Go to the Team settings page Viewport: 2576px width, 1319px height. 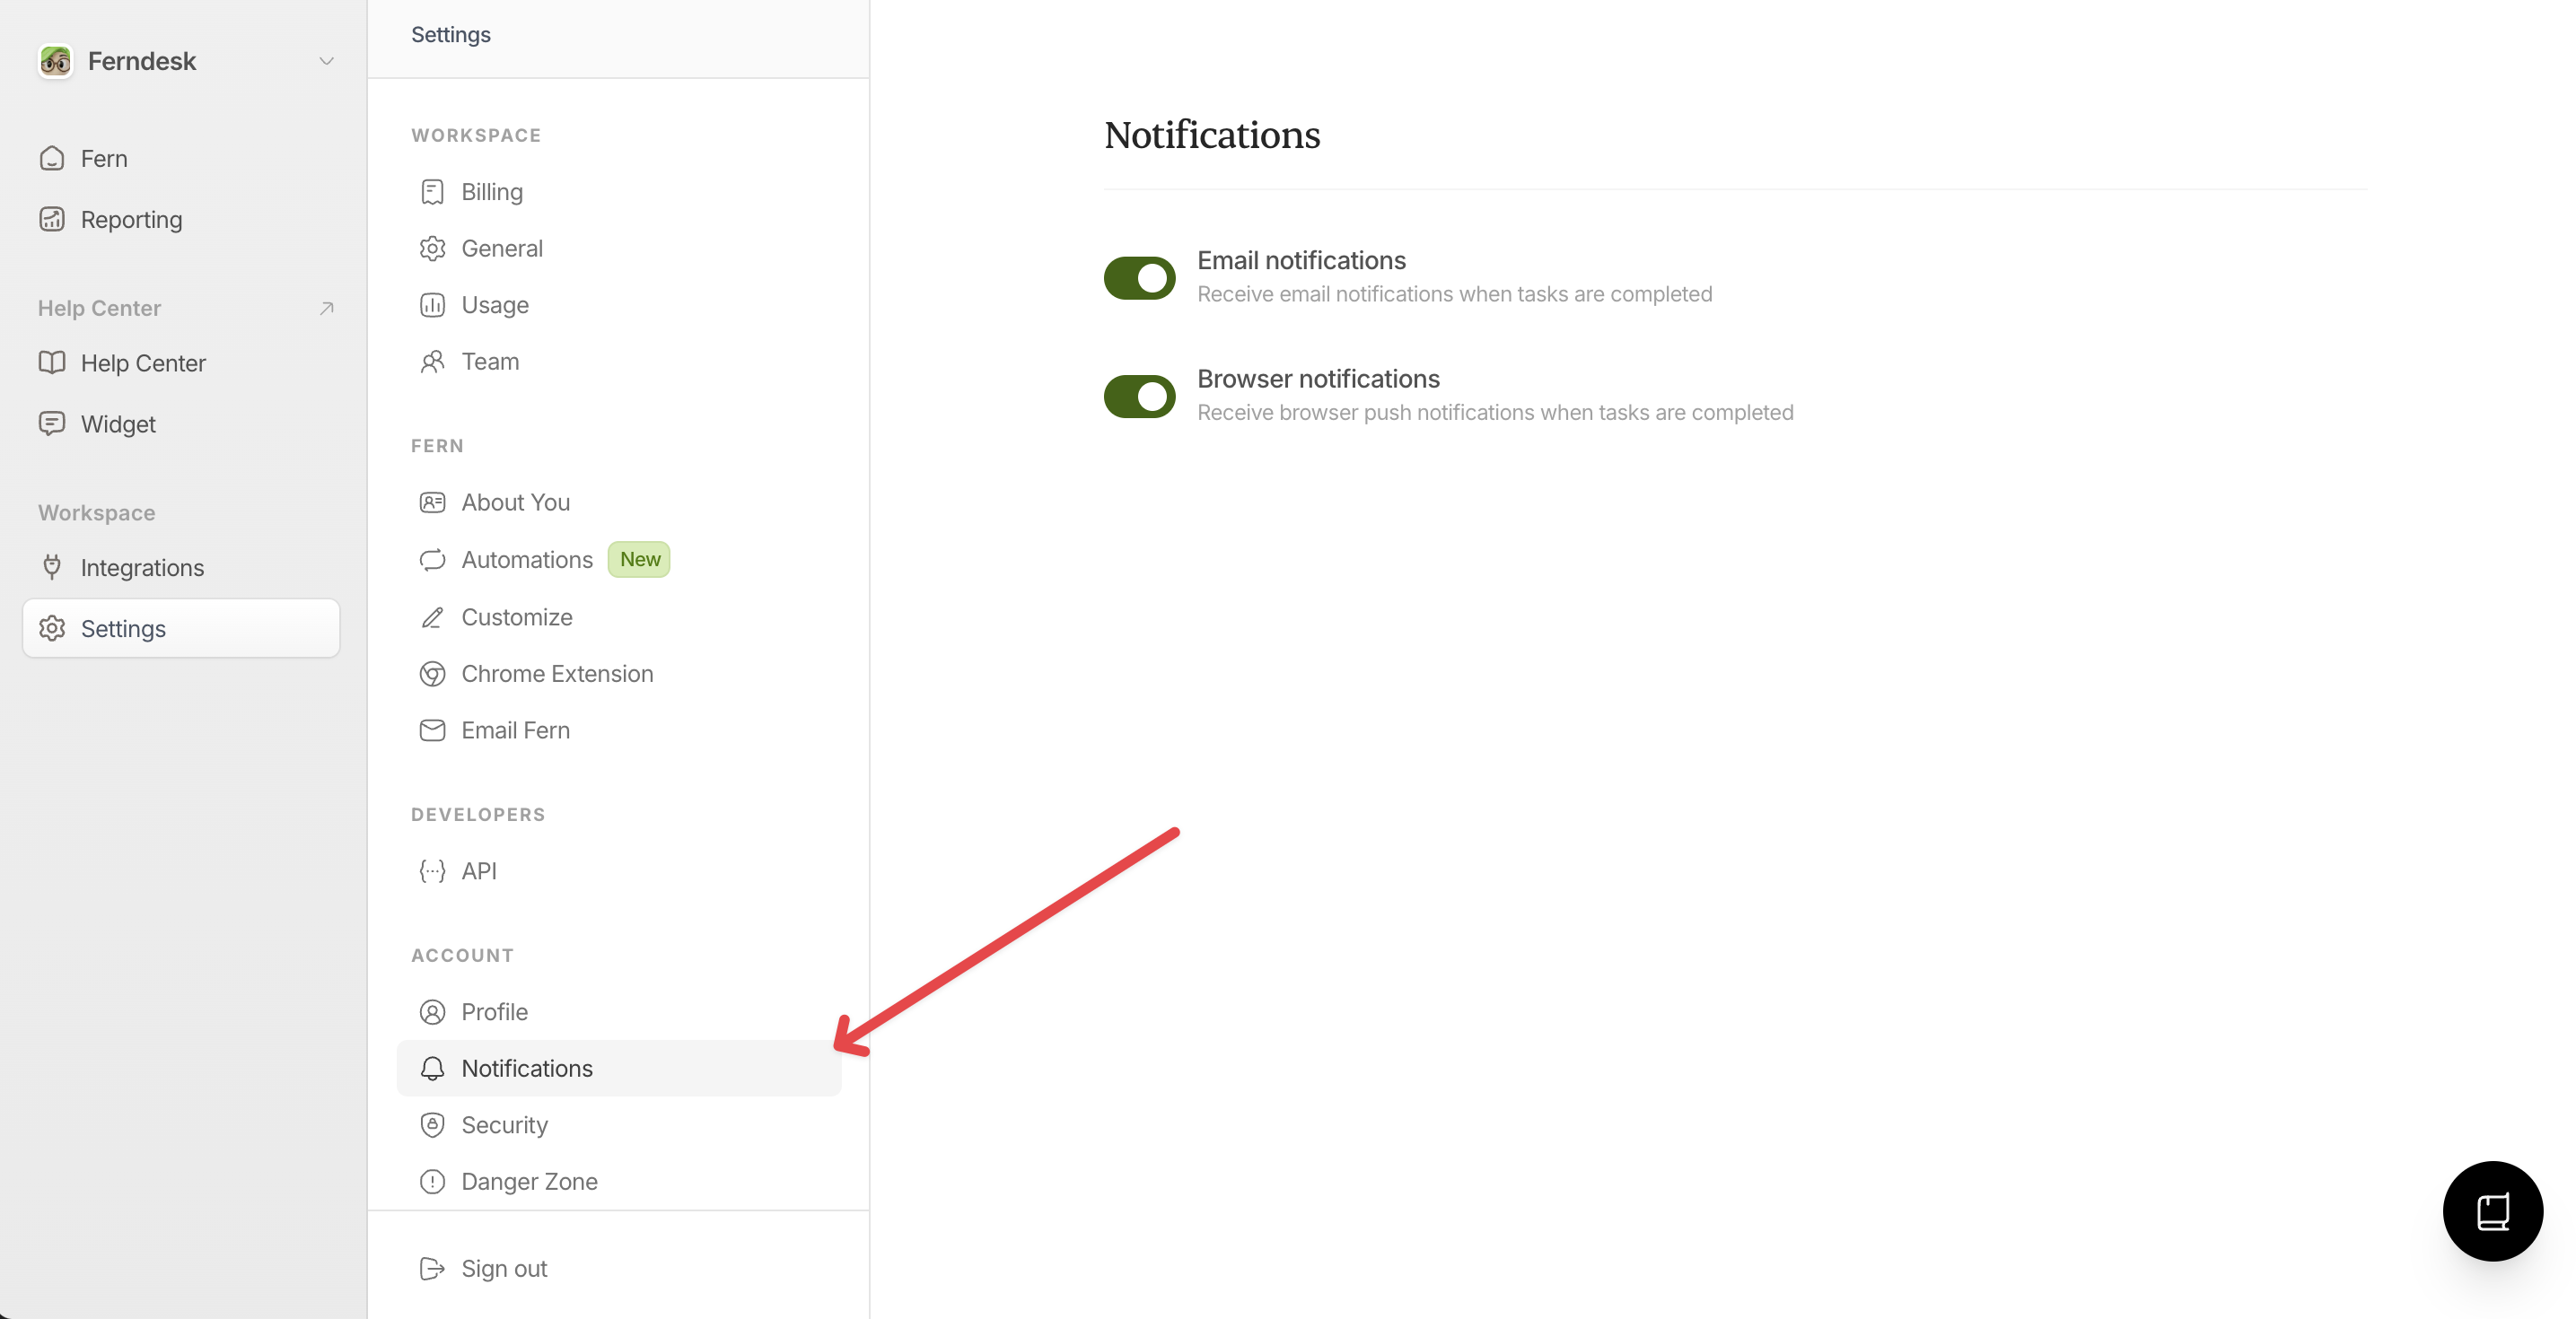[490, 362]
